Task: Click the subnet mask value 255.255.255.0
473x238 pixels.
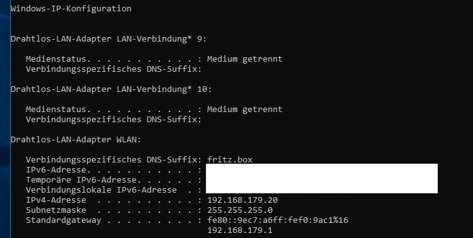Action: pos(240,210)
